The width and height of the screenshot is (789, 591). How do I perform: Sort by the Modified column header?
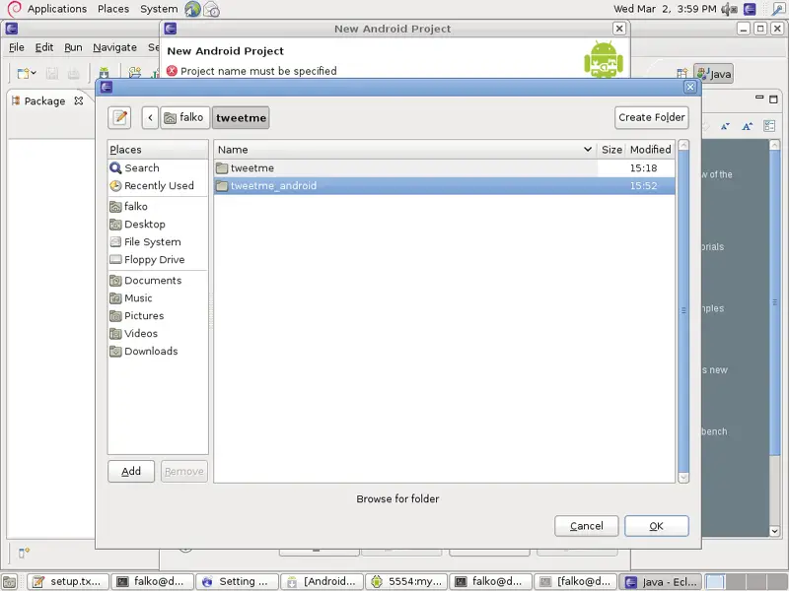[x=650, y=150]
